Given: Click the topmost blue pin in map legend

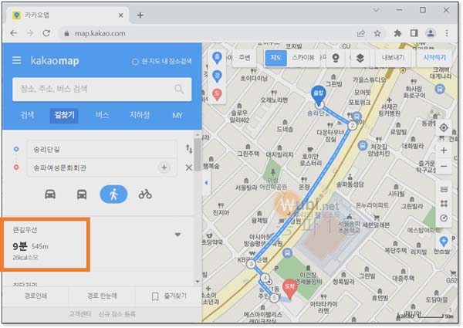Looking at the screenshot, I should pos(217,57).
